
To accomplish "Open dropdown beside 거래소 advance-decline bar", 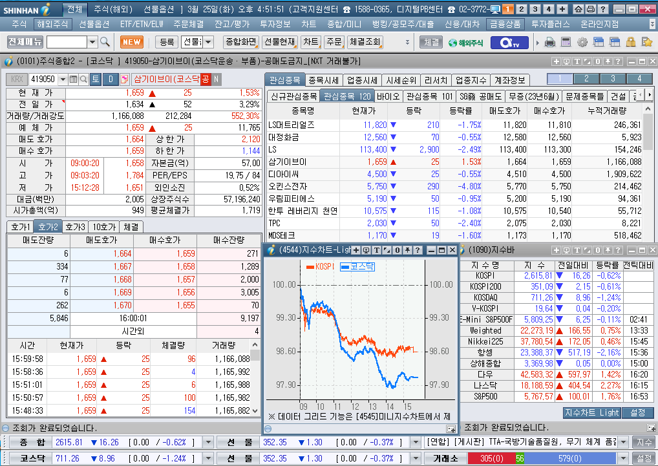I will click(x=624, y=458).
